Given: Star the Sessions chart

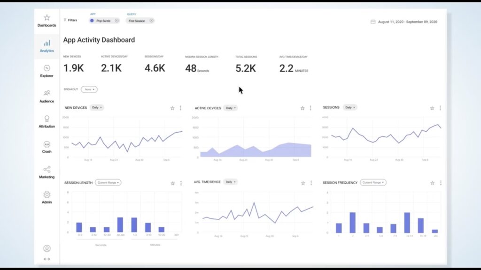Looking at the screenshot, I should click(x=432, y=108).
